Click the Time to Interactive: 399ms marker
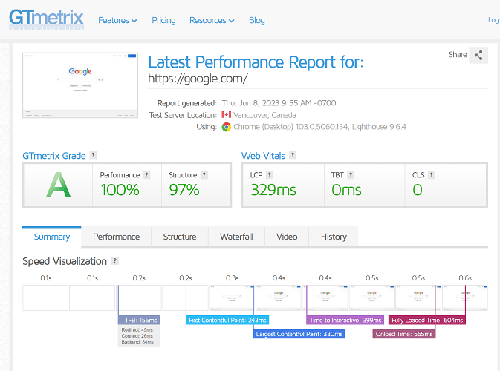 (x=345, y=320)
